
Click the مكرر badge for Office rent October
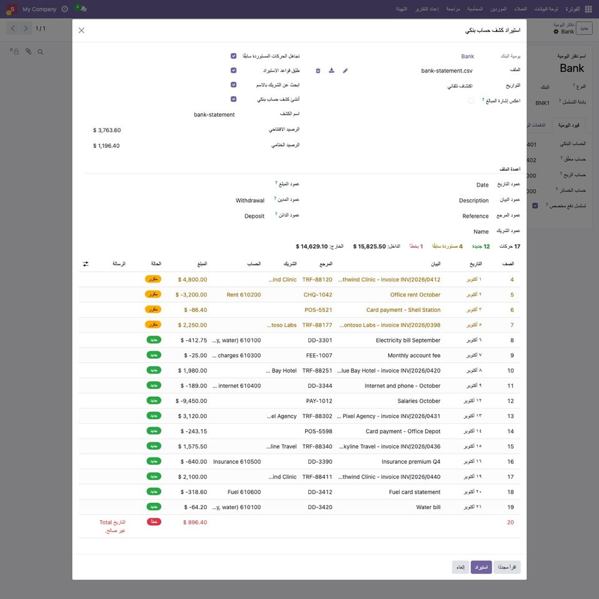click(x=153, y=294)
